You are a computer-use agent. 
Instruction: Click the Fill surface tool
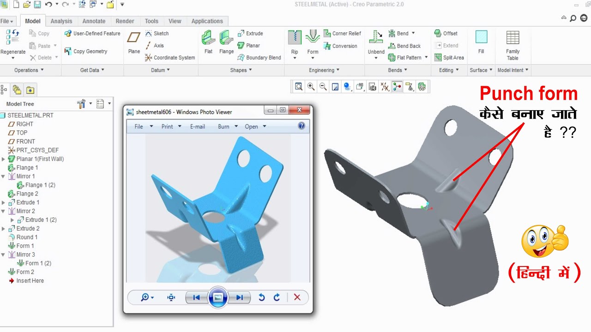(481, 42)
